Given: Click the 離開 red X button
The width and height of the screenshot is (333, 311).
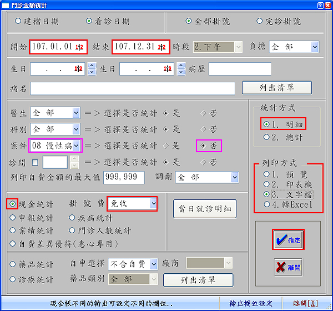Looking at the screenshot, I should pos(288,267).
